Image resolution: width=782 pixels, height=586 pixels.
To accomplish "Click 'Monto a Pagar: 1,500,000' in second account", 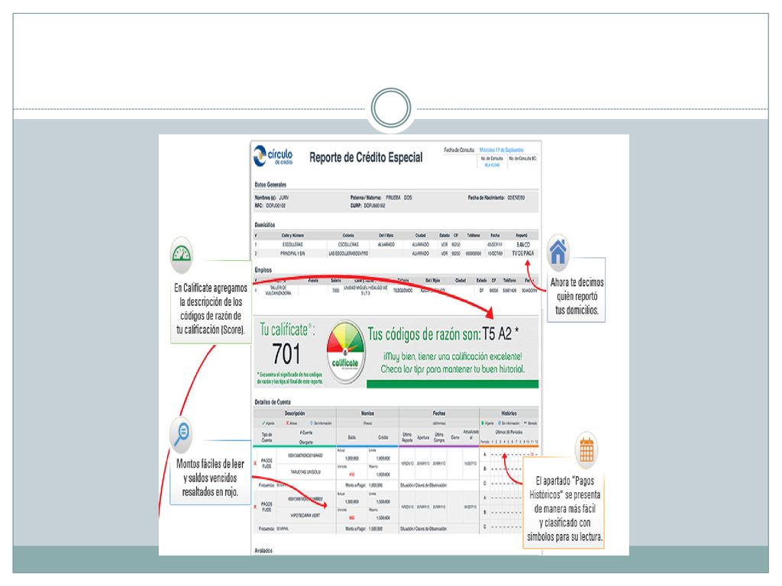I will [364, 529].
